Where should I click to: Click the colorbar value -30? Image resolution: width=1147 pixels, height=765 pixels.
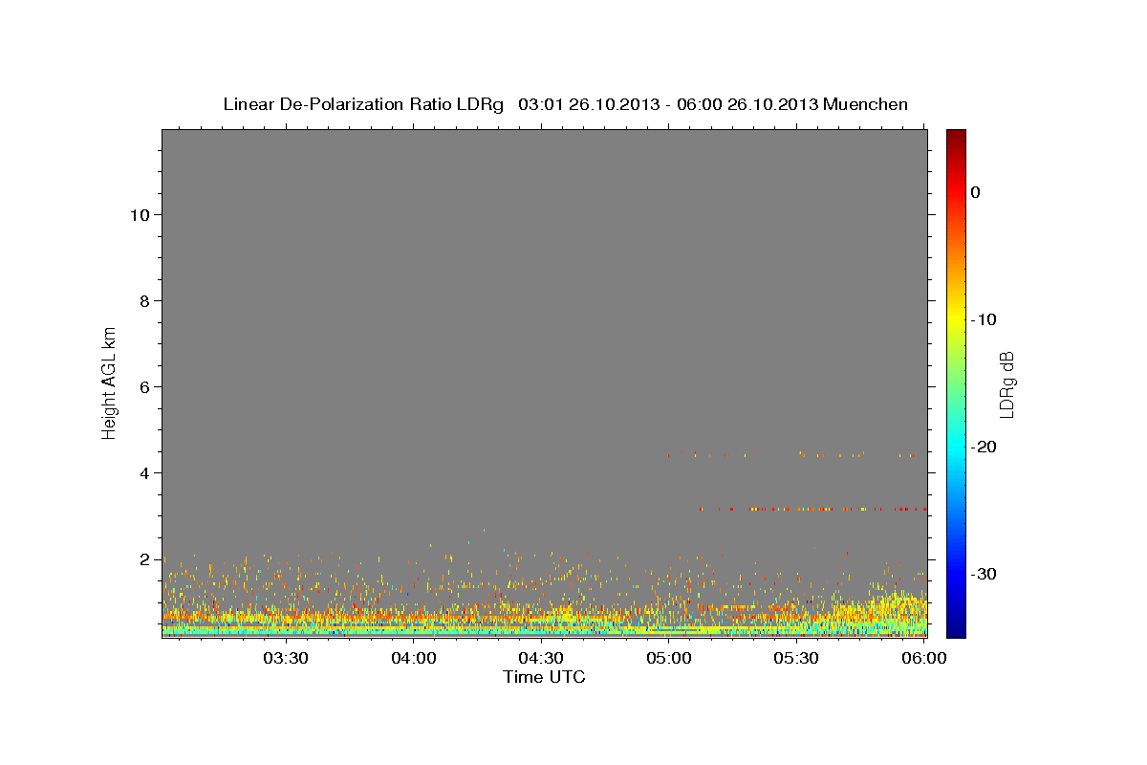coord(984,574)
